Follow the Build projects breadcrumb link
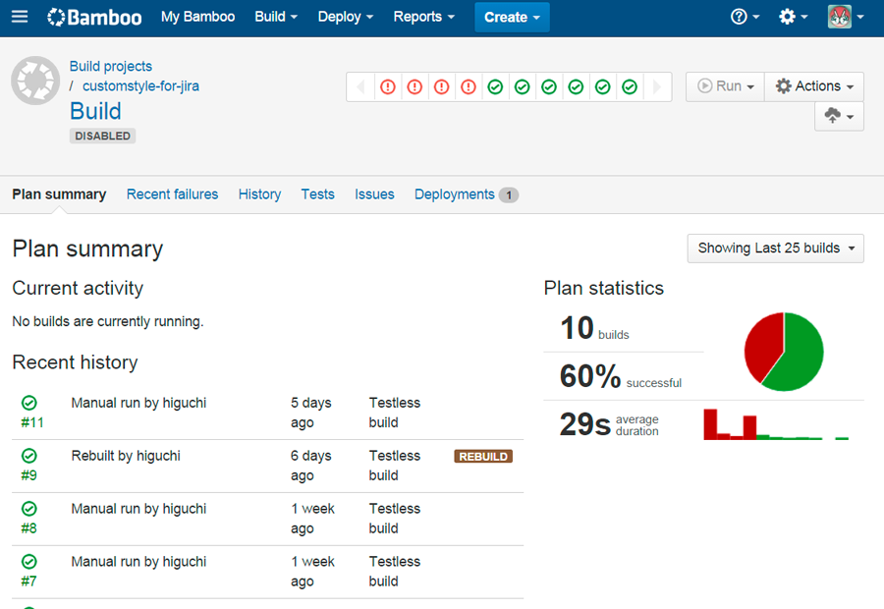 pos(110,66)
